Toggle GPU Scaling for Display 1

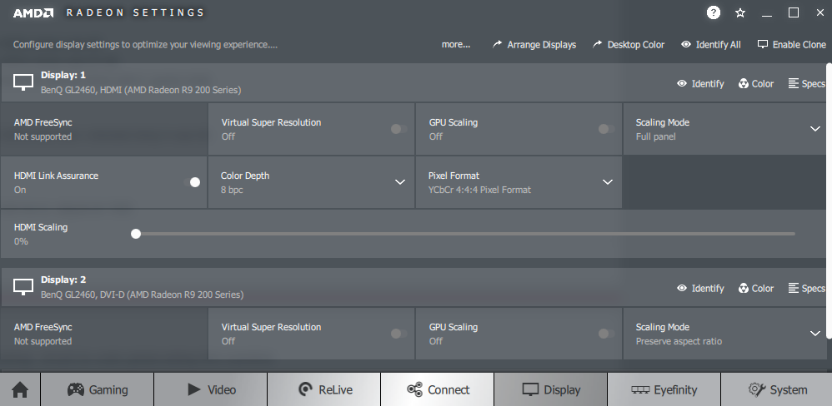click(606, 129)
